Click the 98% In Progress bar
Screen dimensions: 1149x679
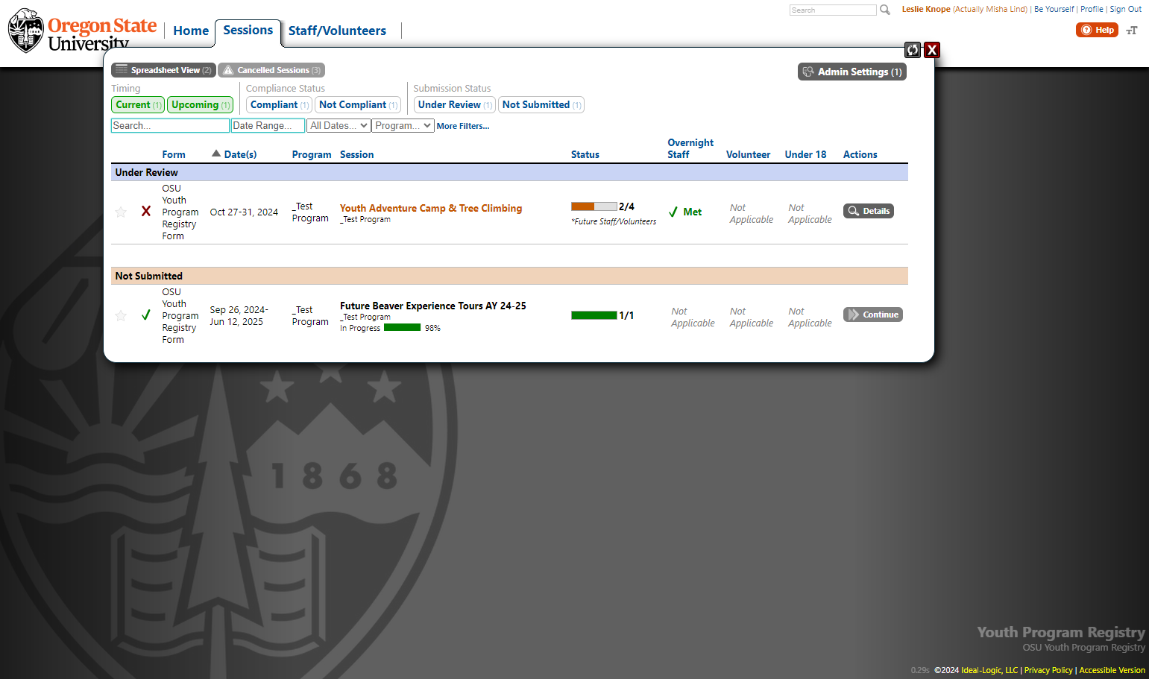403,327
